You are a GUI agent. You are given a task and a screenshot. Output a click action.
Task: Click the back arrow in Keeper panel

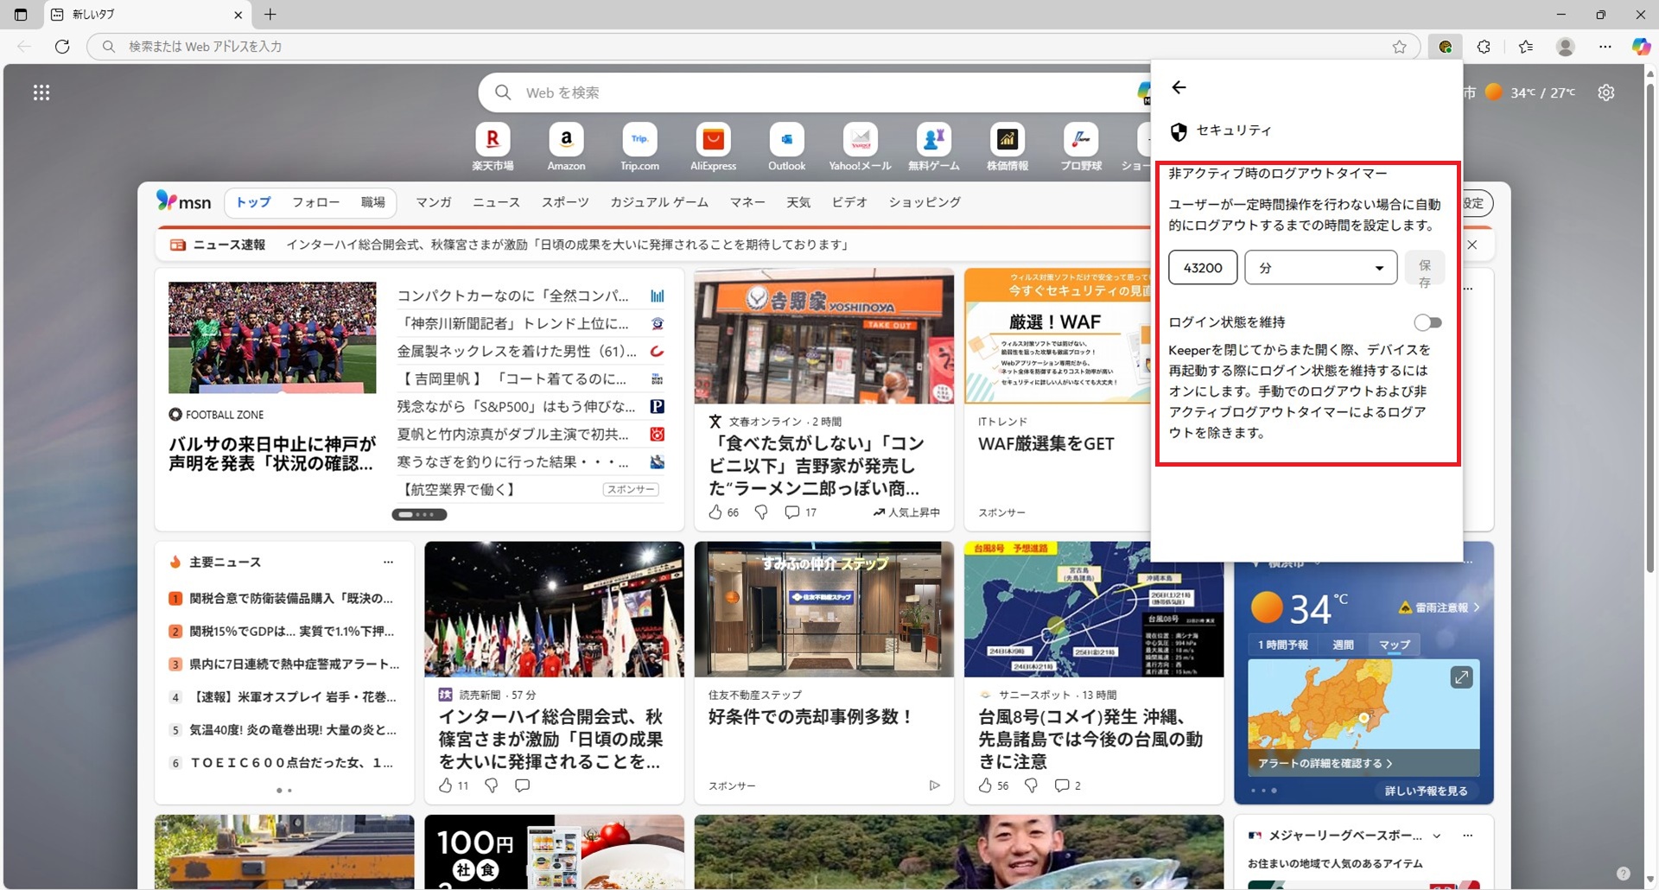coord(1179,87)
